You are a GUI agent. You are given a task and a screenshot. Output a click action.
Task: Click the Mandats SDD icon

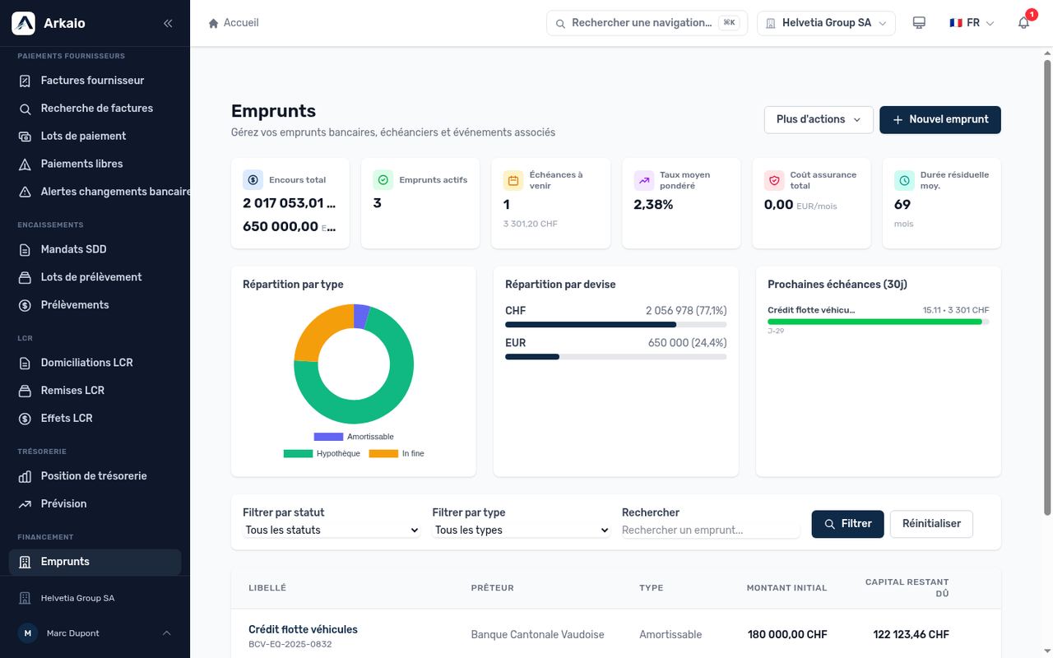25,249
